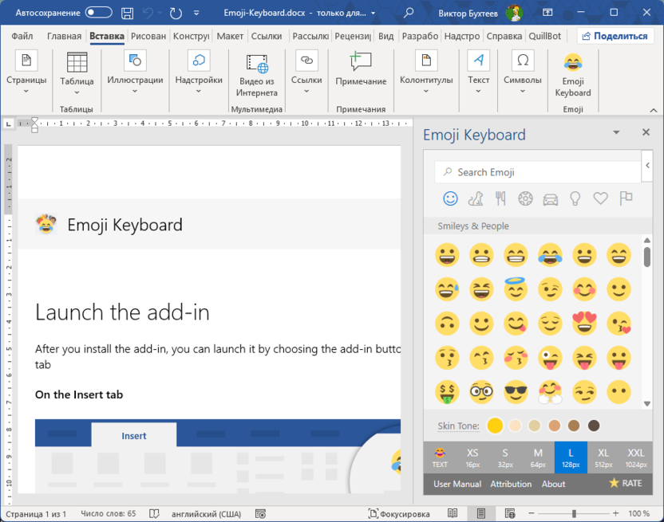This screenshot has height=522, width=664.
Task: Switch to TEXT emoji mode
Action: 440,457
